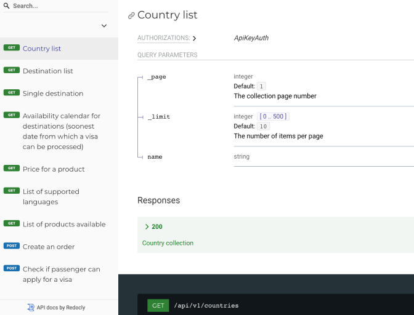Click the /api/v1/countries endpoint path

206,305
